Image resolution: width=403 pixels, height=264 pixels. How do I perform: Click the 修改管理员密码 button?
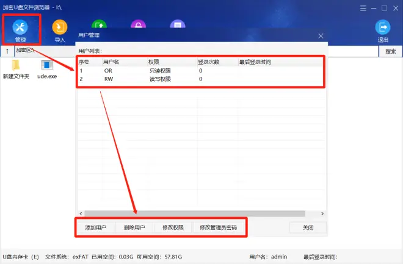coord(218,227)
